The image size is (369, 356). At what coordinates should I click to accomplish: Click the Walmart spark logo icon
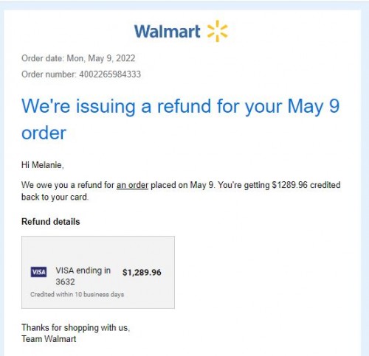pyautogui.click(x=218, y=31)
